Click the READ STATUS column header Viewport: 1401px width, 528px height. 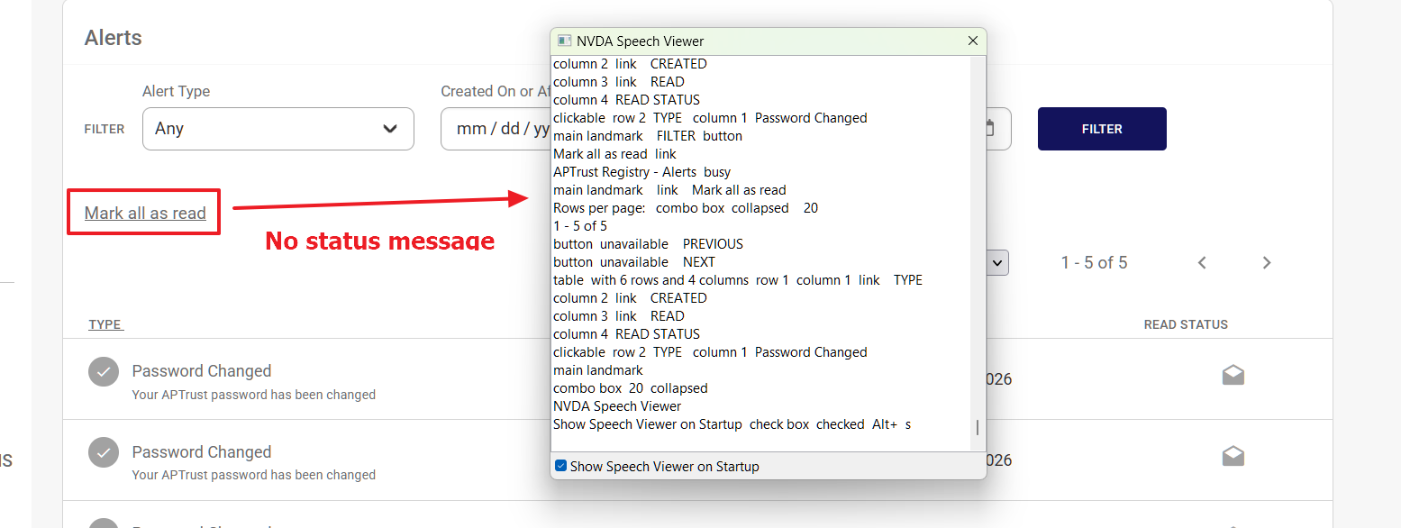click(1186, 324)
